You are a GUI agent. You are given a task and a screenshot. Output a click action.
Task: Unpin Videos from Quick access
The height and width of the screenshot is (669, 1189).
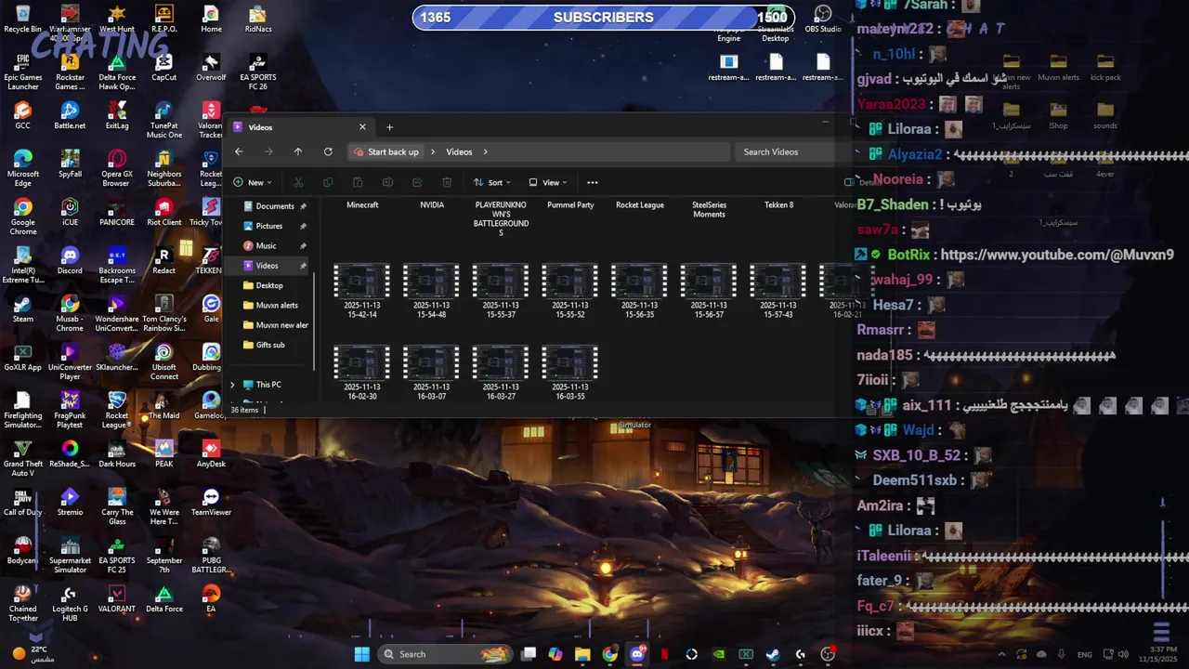303,266
